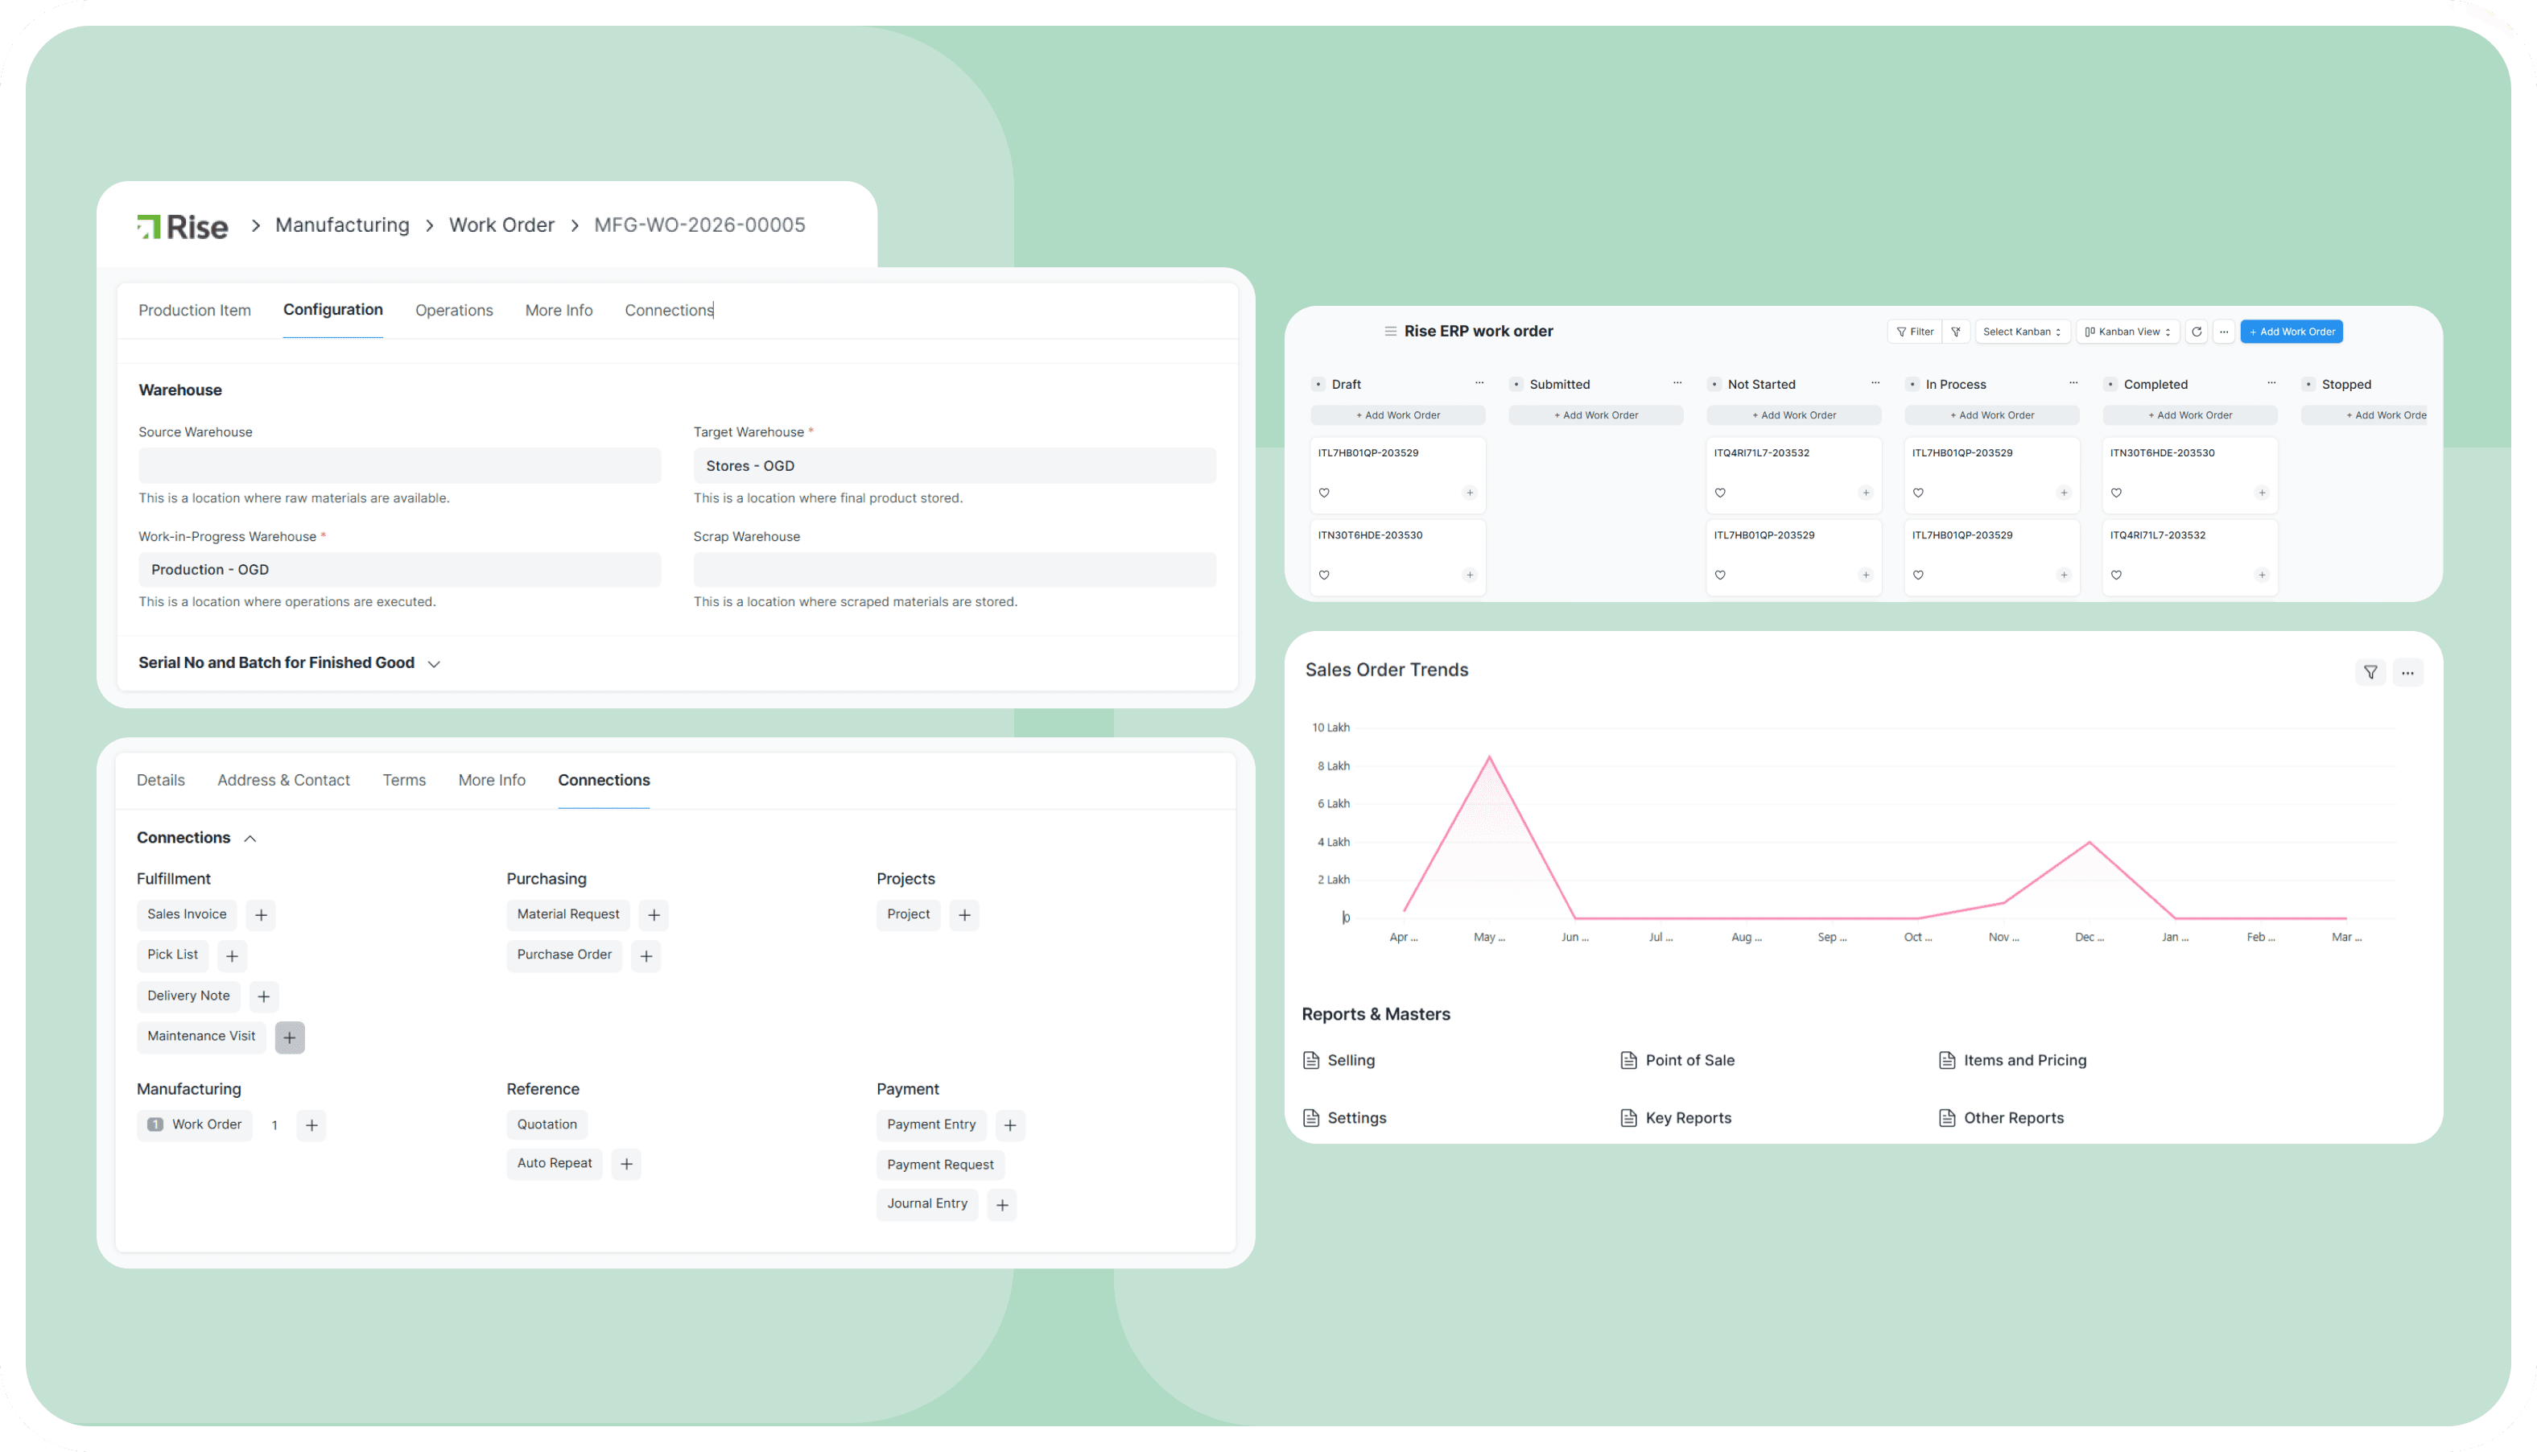Click the Source Warehouse input field
Image resolution: width=2537 pixels, height=1452 pixels.
tap(398, 464)
